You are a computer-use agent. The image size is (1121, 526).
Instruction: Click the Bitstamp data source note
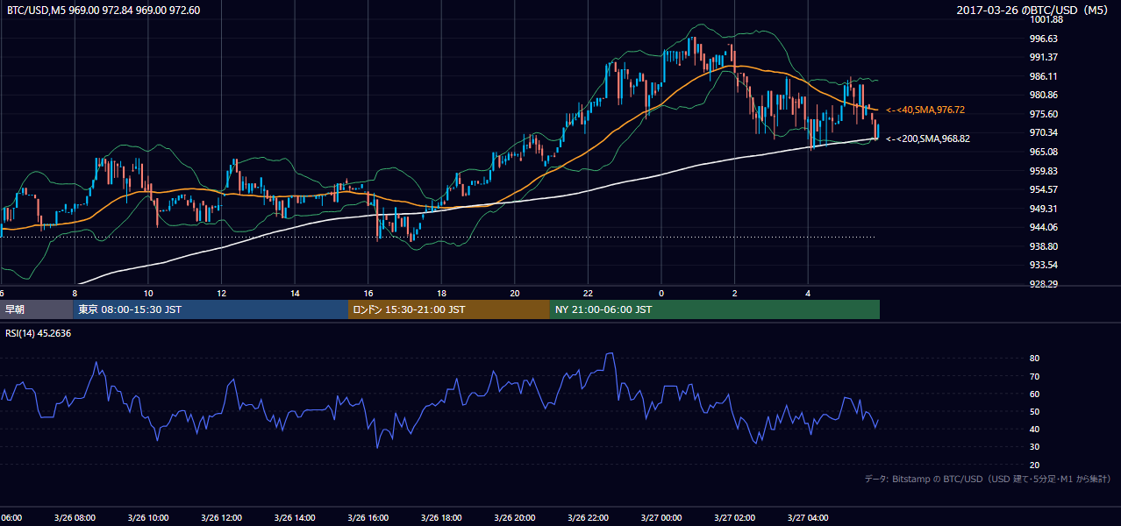989,480
